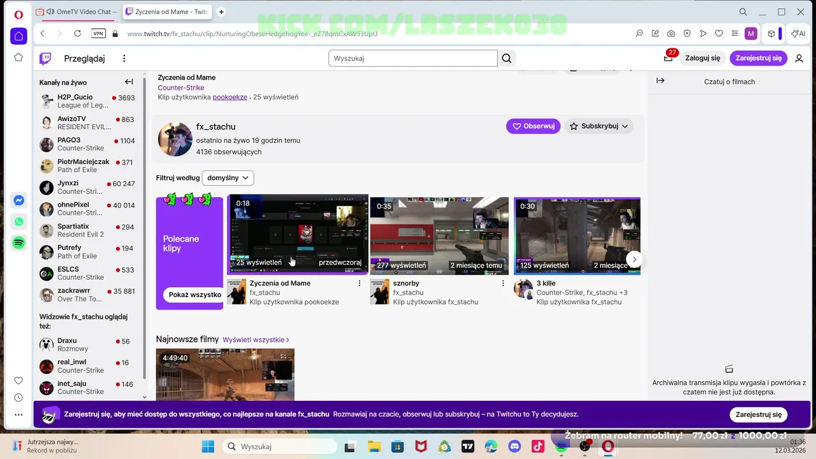Open Opera history clock icon
Image resolution: width=816 pixels, height=459 pixels.
18,397
